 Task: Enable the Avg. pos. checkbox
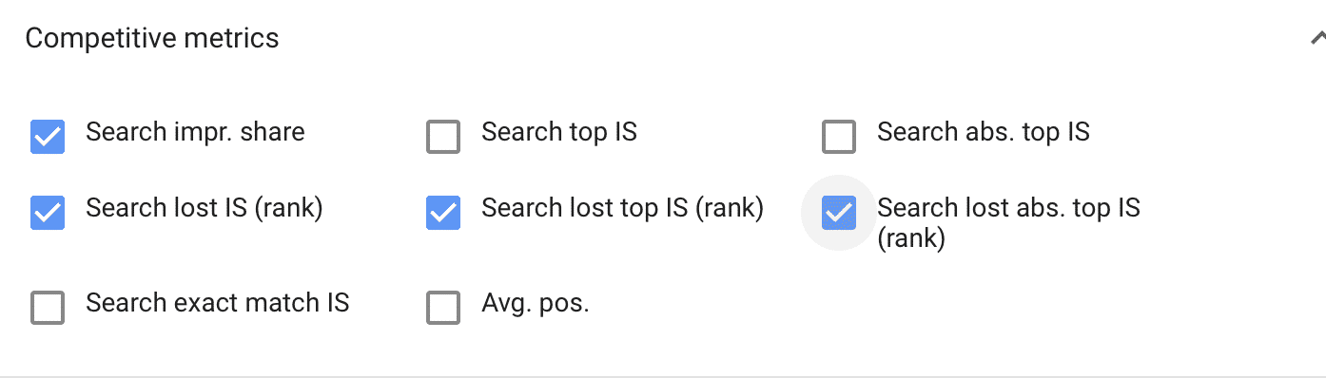[443, 308]
